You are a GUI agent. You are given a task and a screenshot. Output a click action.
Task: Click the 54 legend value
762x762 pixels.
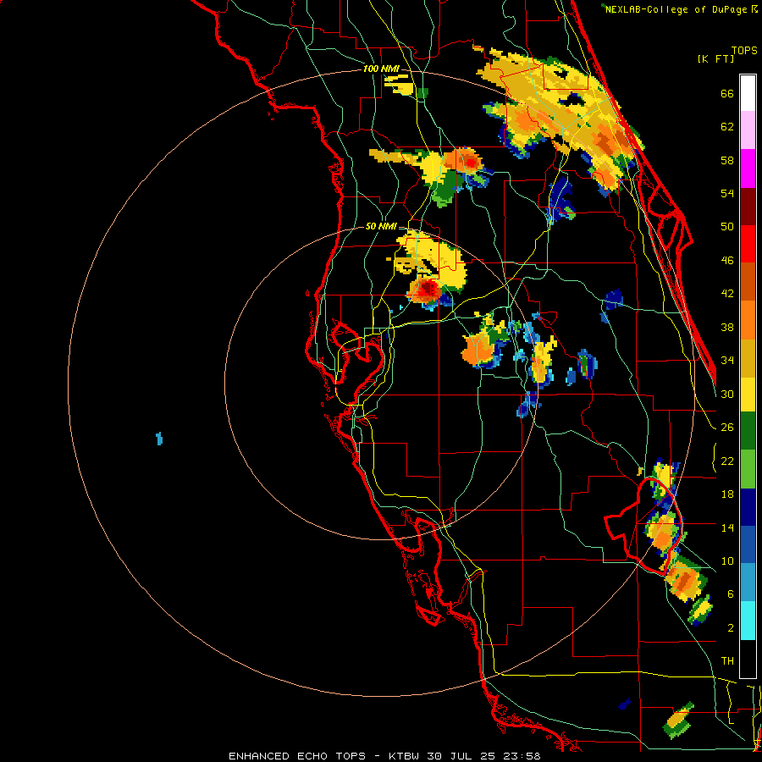(727, 193)
